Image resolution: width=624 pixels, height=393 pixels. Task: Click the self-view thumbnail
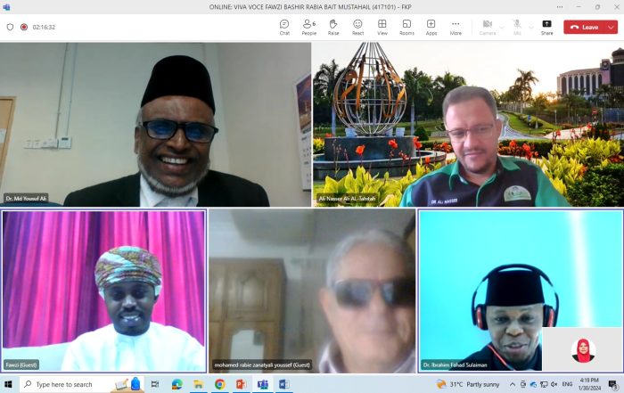tap(582, 348)
